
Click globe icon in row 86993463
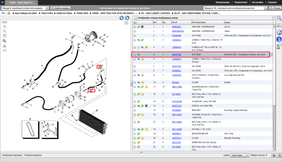[x=142, y=27]
